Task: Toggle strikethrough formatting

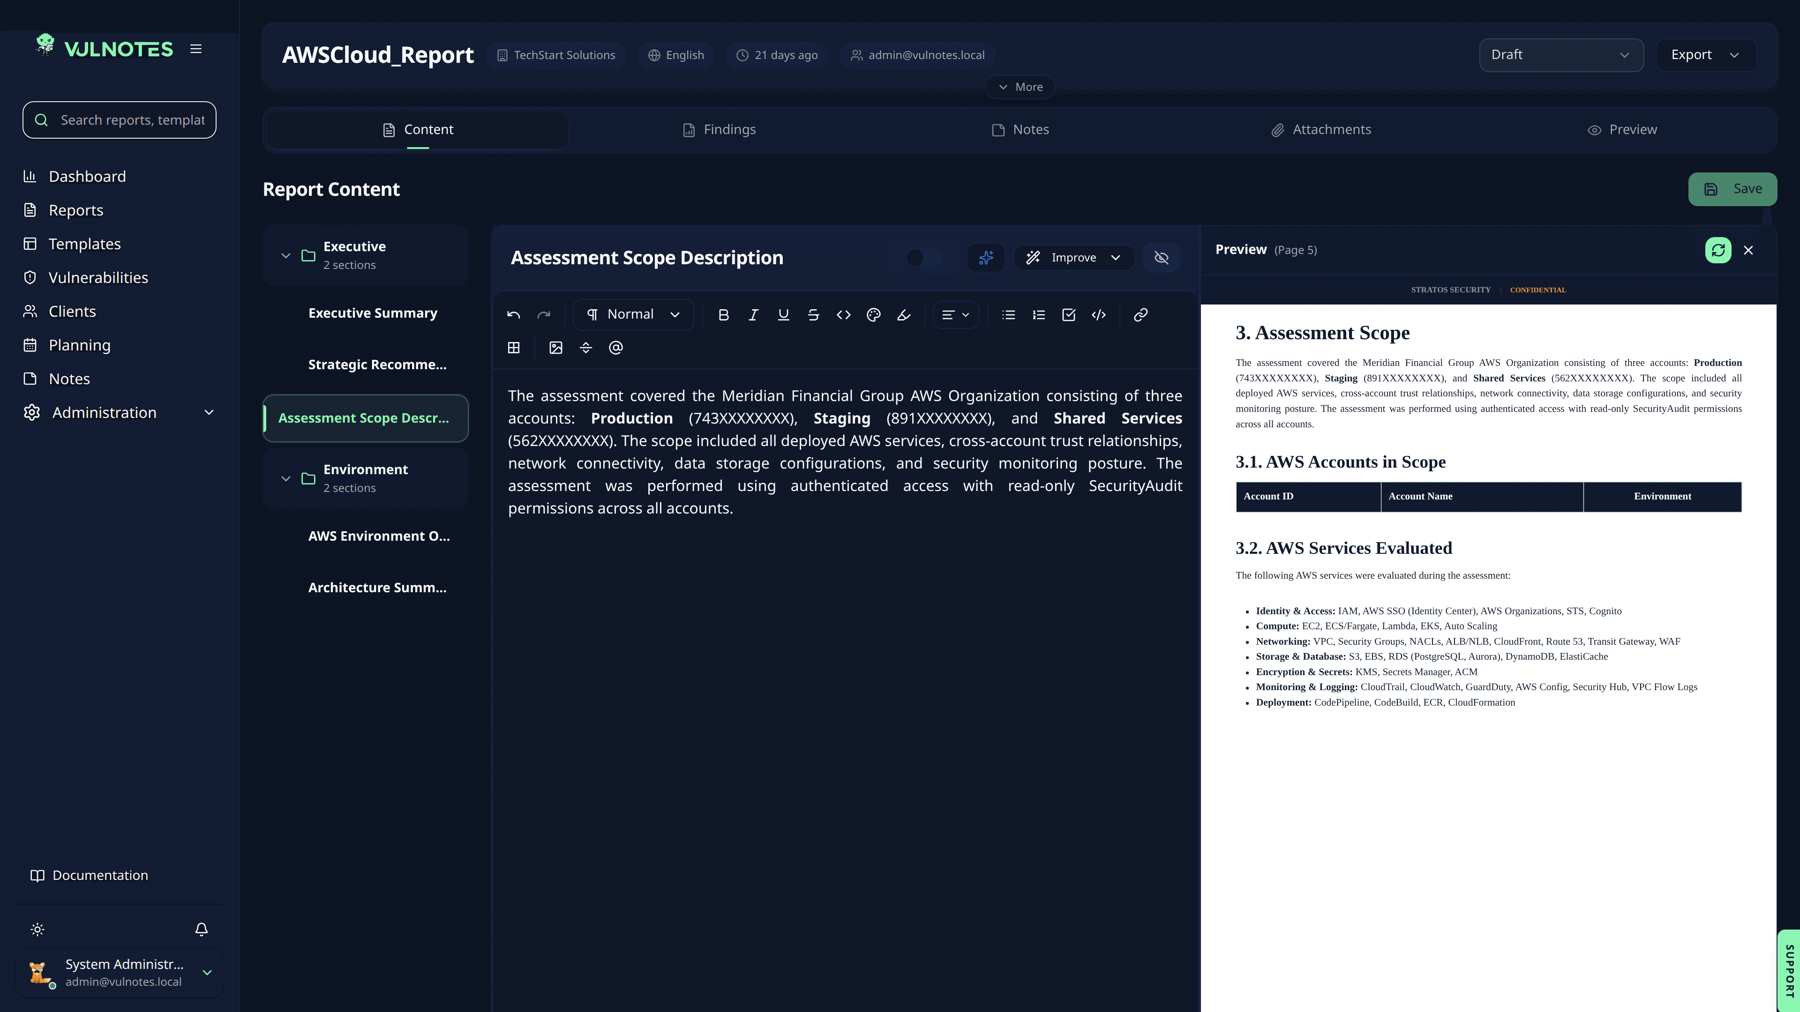Action: click(x=813, y=314)
